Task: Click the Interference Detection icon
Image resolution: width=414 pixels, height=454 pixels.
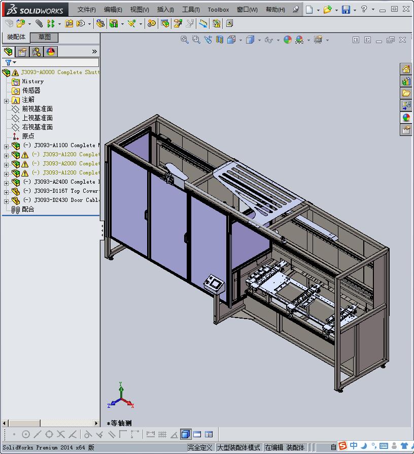Action: (x=203, y=23)
